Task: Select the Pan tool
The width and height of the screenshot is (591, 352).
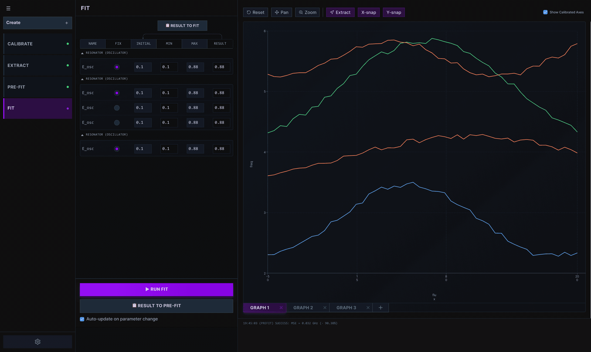Action: tap(281, 12)
